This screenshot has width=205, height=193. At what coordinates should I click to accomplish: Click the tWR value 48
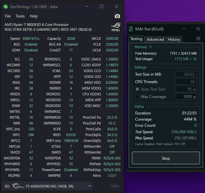click(x=31, y=123)
